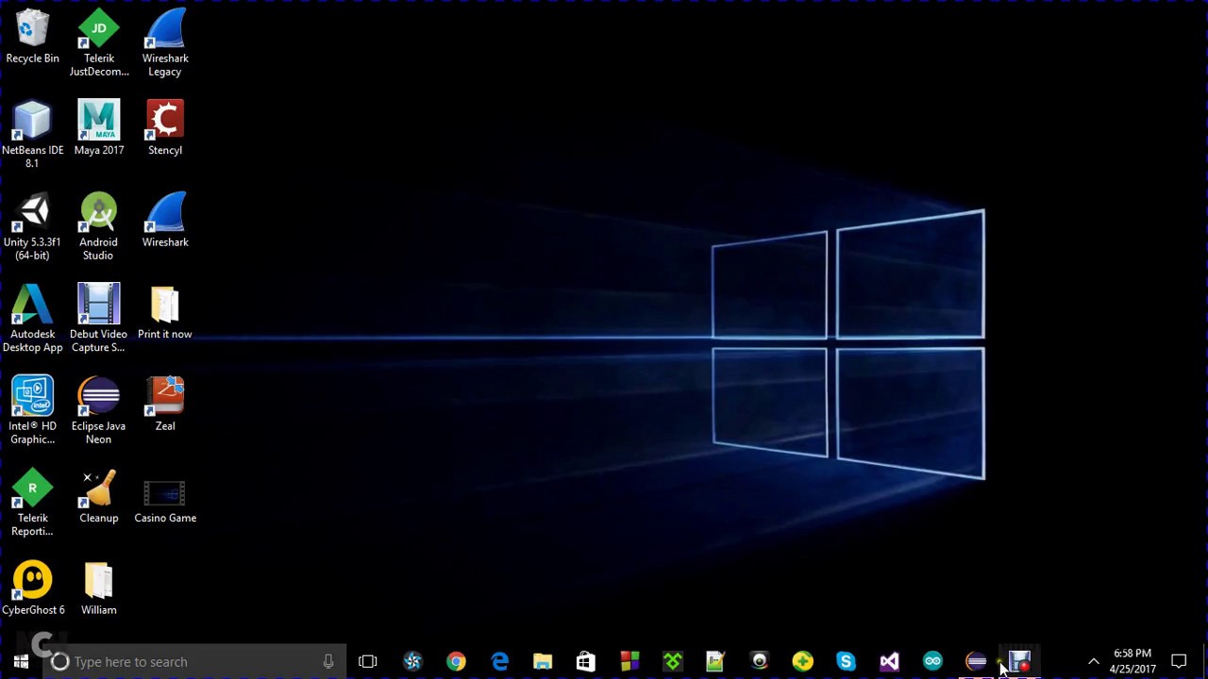1208x679 pixels.
Task: Select the Telerik Reporting desktop shortcut
Action: [x=32, y=503]
